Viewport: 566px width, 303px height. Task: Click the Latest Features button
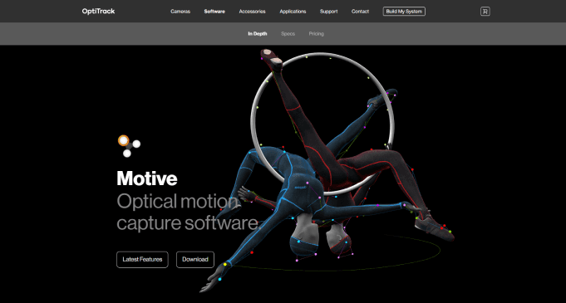[142, 259]
